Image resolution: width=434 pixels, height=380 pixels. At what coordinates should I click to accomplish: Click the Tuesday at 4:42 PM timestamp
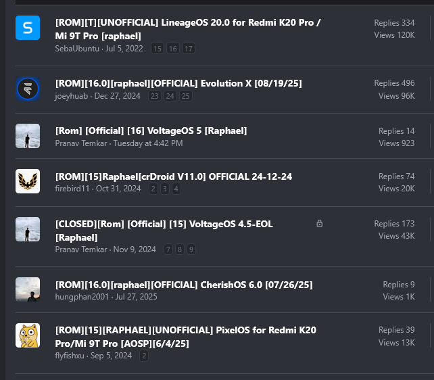pyautogui.click(x=148, y=143)
